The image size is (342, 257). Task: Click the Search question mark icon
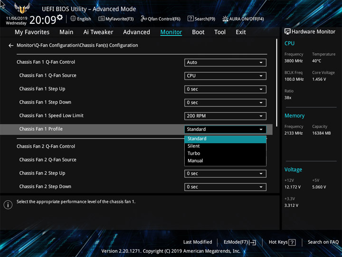190,19
